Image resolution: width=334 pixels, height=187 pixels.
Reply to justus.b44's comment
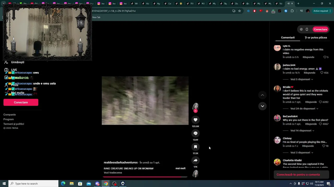(x=309, y=73)
